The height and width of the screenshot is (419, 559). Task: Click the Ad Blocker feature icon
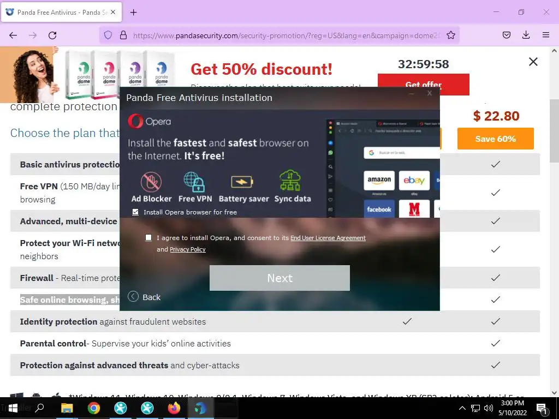(x=151, y=182)
